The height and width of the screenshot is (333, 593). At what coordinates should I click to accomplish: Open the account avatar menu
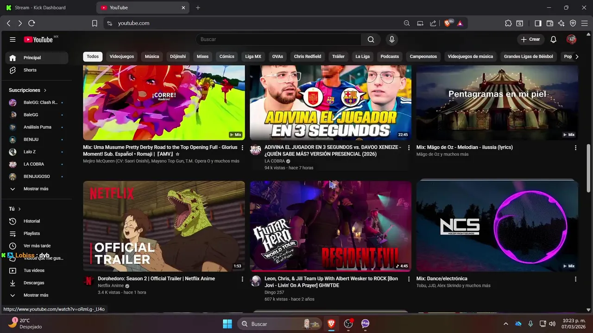[571, 39]
